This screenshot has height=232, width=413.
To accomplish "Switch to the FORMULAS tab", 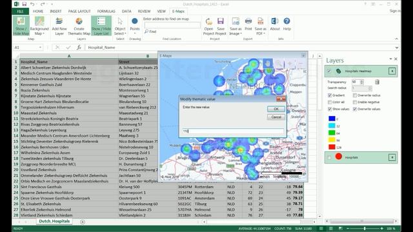I will click(x=106, y=12).
